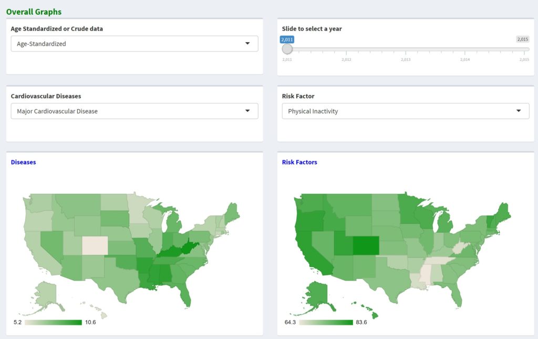The height and width of the screenshot is (339, 538).
Task: Click the 2,015 tick label below slider
Action: tap(524, 59)
